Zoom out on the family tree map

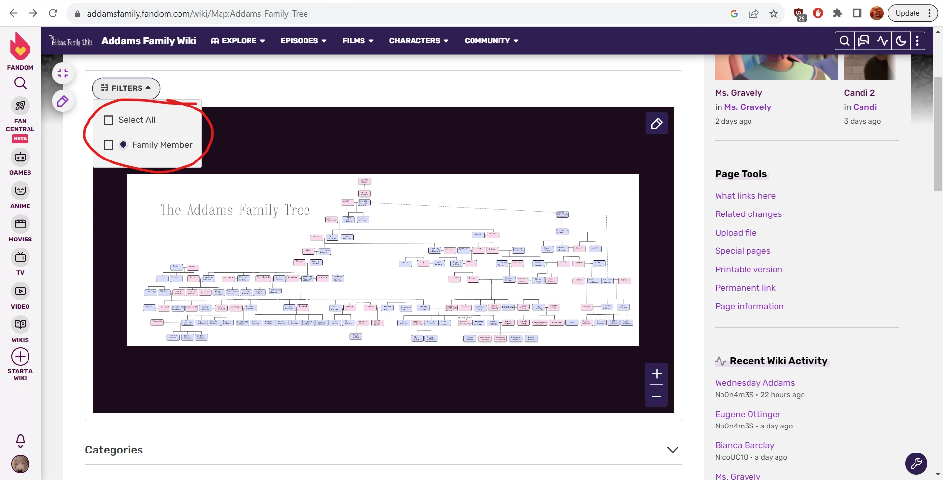click(x=657, y=396)
